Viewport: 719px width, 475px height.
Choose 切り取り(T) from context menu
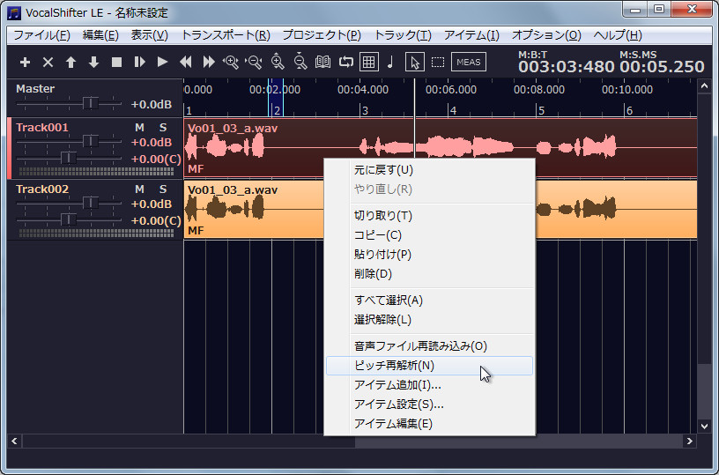(430, 216)
